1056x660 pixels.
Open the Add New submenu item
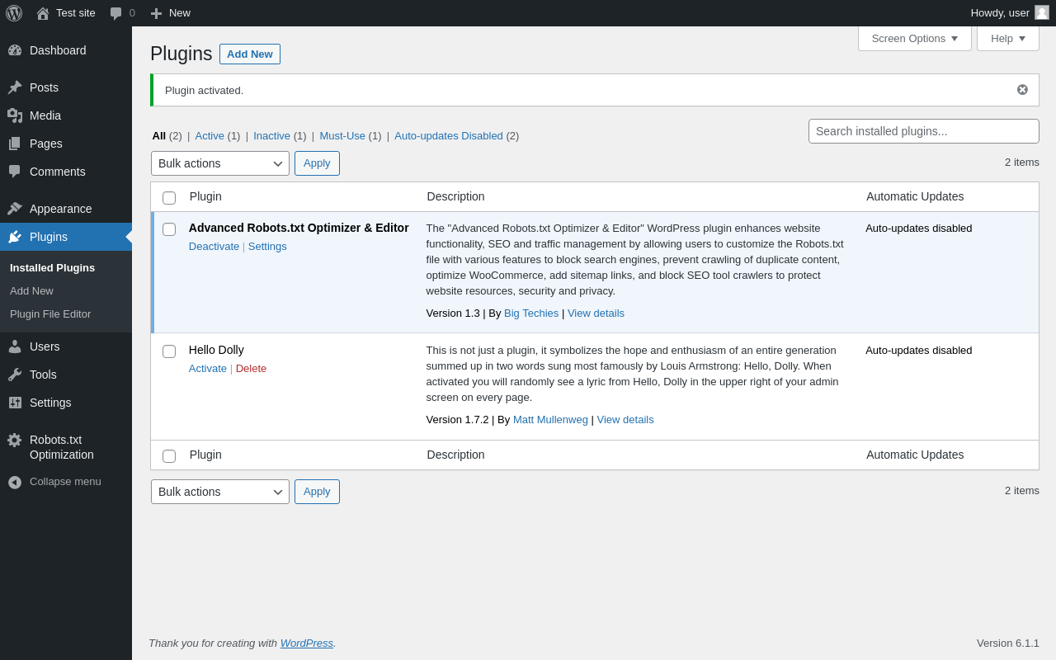(x=31, y=291)
